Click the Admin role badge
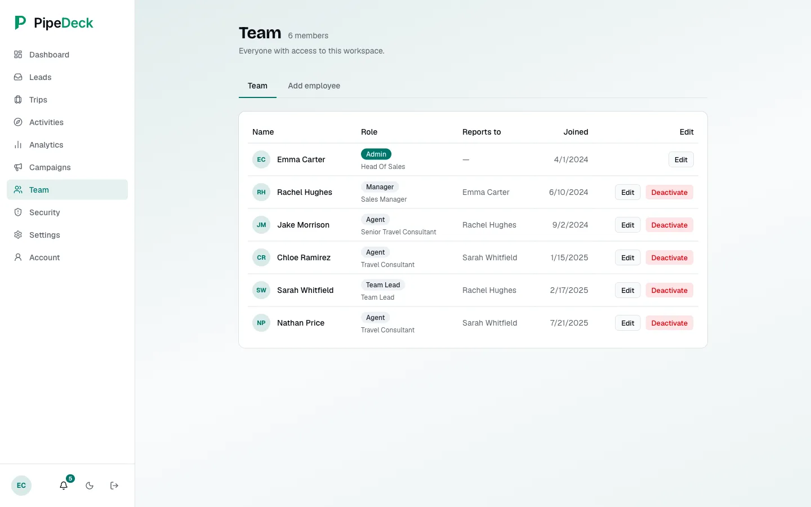 (x=376, y=154)
